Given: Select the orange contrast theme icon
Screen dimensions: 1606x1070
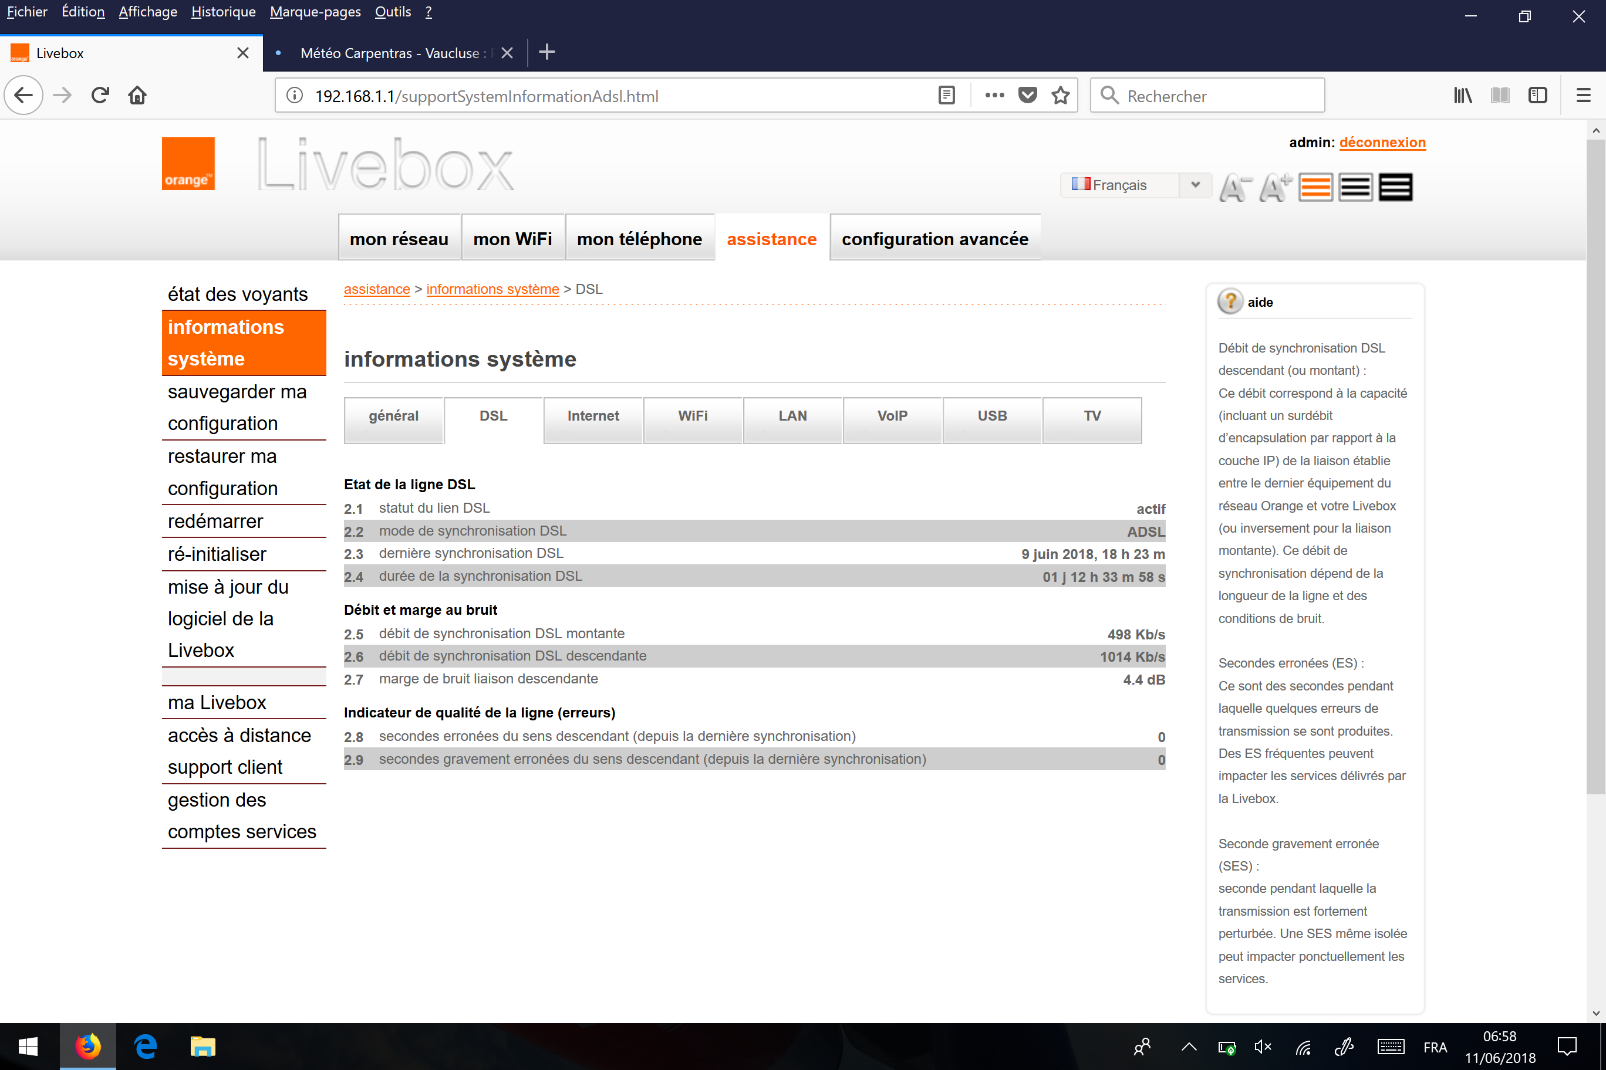Looking at the screenshot, I should pyautogui.click(x=1315, y=187).
